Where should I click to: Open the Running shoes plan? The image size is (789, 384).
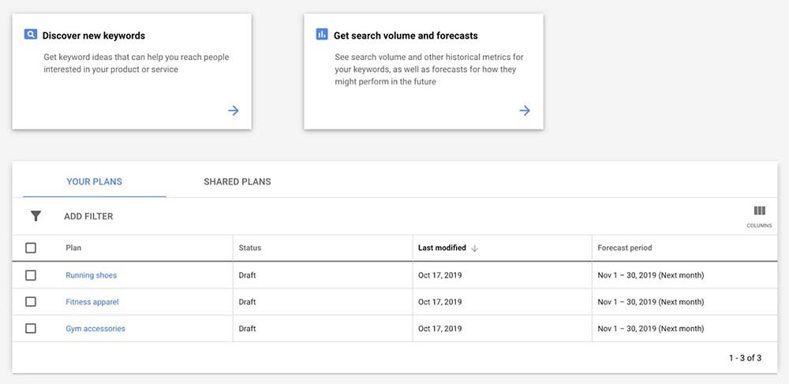pos(91,275)
